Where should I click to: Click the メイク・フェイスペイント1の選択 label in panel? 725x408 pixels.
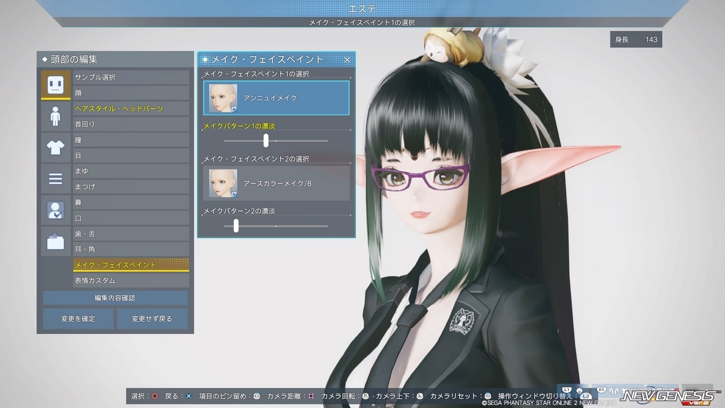tap(256, 74)
